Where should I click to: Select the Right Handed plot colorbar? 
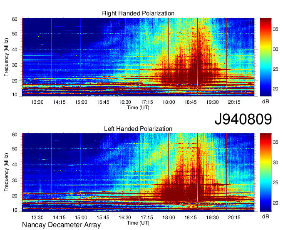[x=266, y=57]
